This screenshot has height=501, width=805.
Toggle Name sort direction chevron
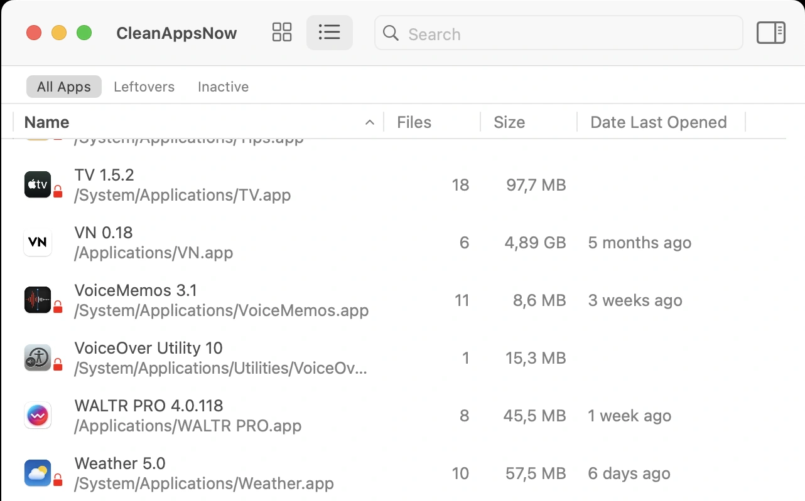[x=370, y=122]
